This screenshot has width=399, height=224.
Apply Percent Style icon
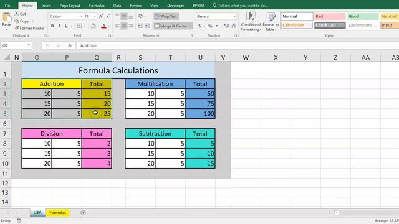pos(210,26)
